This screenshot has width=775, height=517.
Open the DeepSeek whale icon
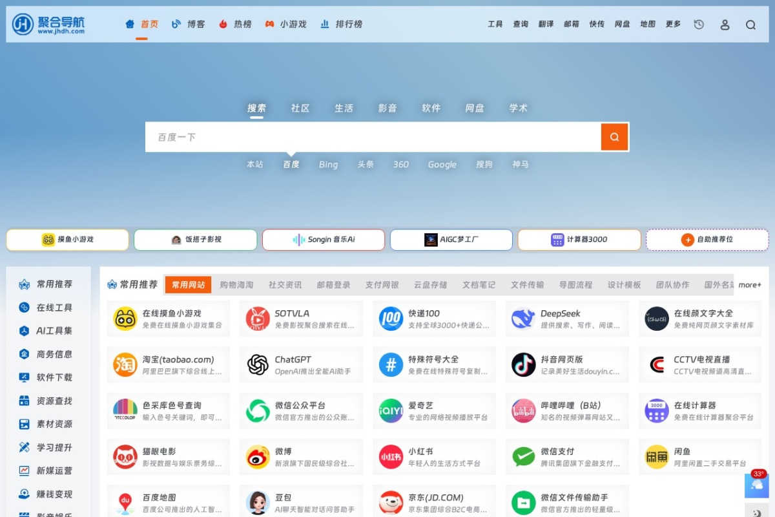click(x=523, y=319)
